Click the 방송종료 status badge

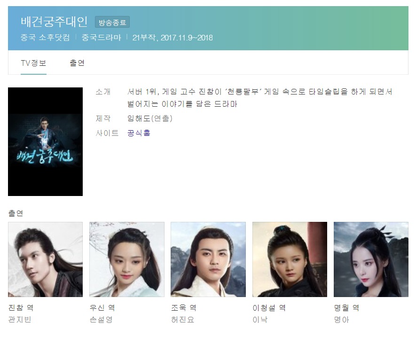pos(112,22)
